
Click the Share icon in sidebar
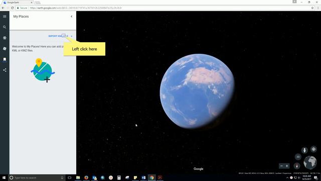[5, 70]
